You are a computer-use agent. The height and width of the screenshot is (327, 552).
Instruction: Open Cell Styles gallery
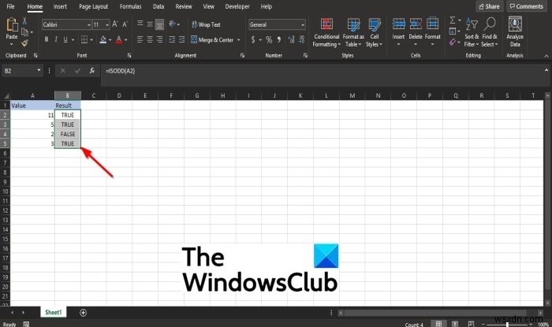(x=375, y=32)
